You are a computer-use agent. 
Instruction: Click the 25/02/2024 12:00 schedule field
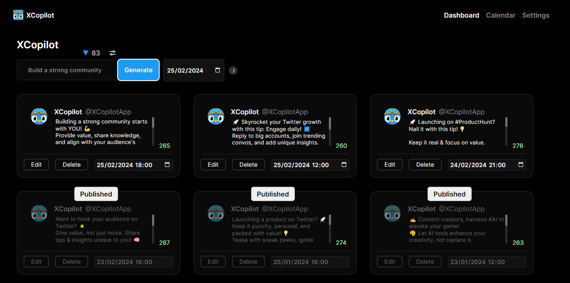(310, 165)
